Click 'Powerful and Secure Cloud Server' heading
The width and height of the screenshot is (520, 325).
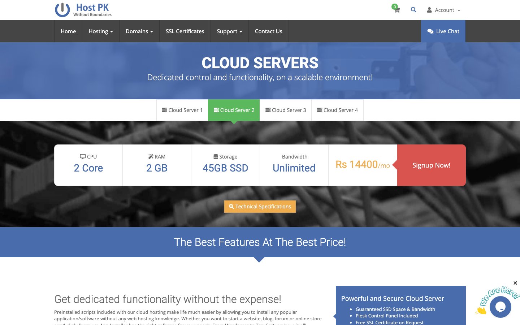click(393, 299)
